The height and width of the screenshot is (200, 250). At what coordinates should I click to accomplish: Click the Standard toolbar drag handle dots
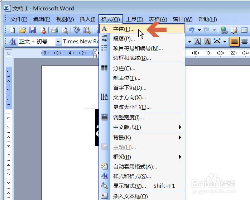coord(6,30)
